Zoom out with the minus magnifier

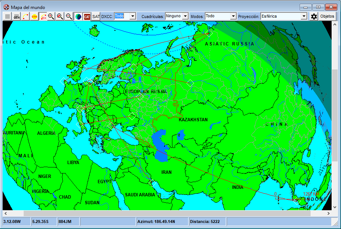(69, 17)
